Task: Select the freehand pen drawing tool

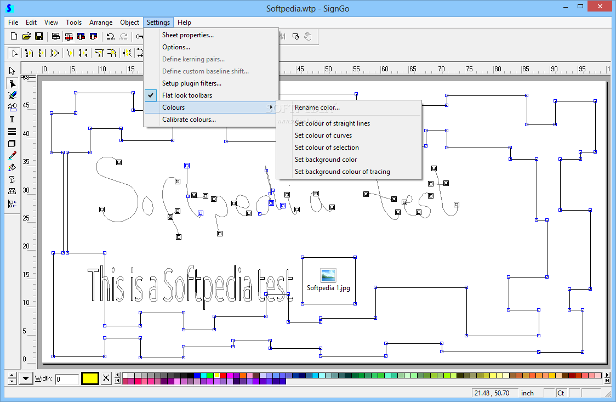Action: (12, 95)
